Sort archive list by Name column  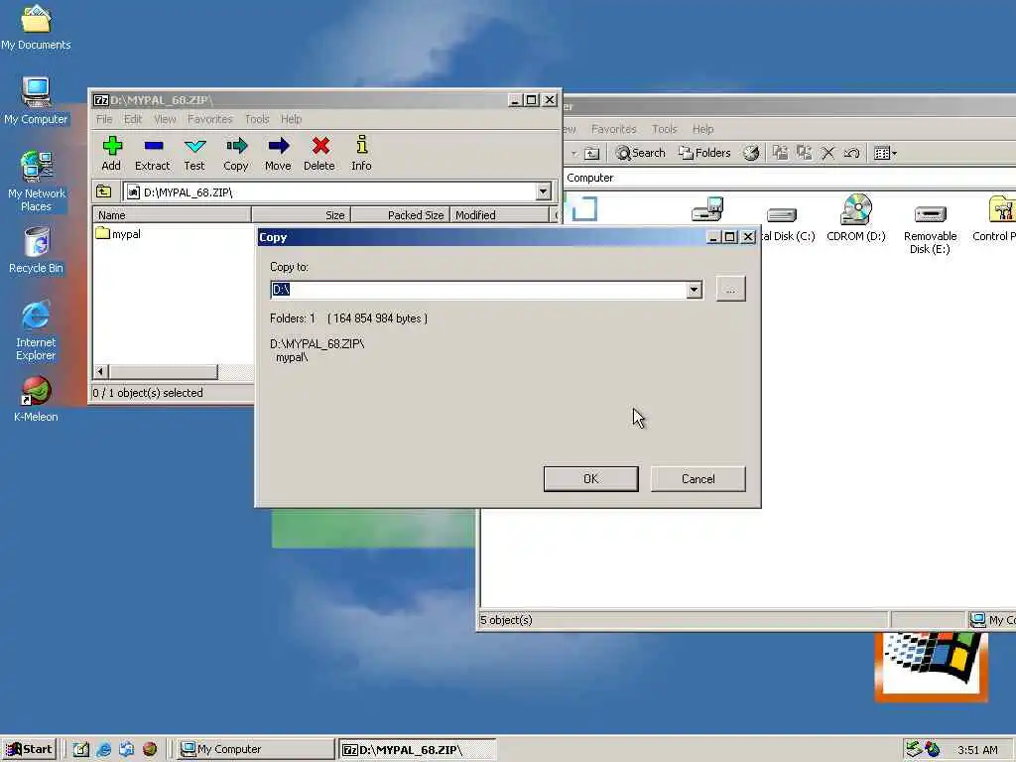click(x=172, y=215)
